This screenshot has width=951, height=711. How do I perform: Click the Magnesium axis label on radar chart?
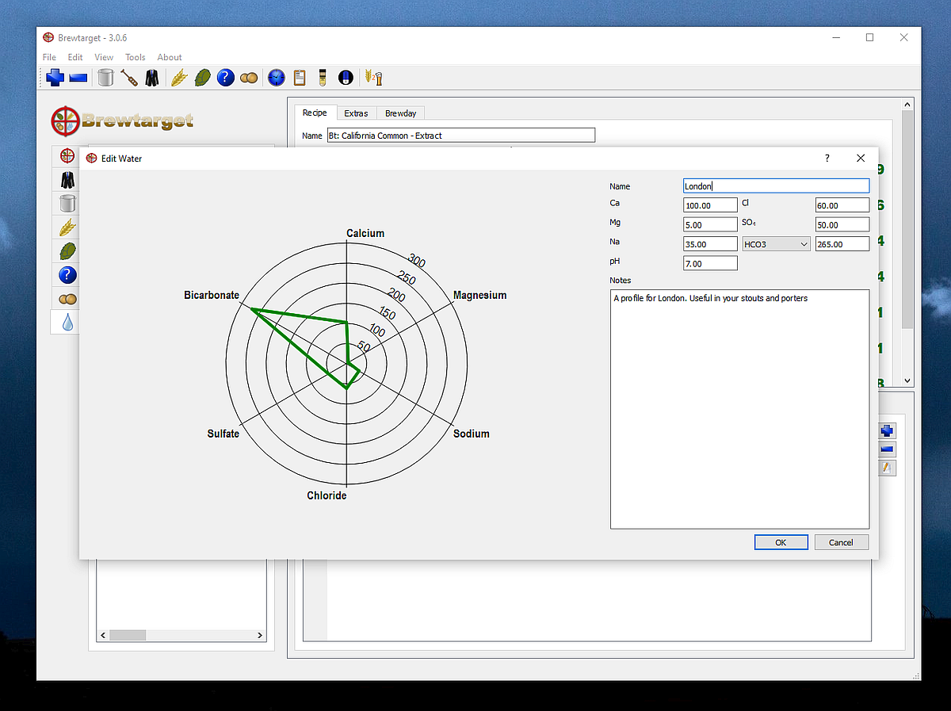pos(479,295)
